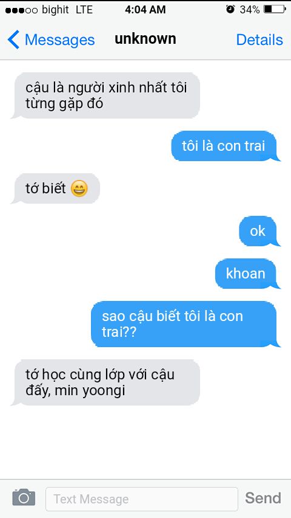Tap the 4:04 AM clock in status bar
Screen dimensions: 291x518
click(x=145, y=10)
